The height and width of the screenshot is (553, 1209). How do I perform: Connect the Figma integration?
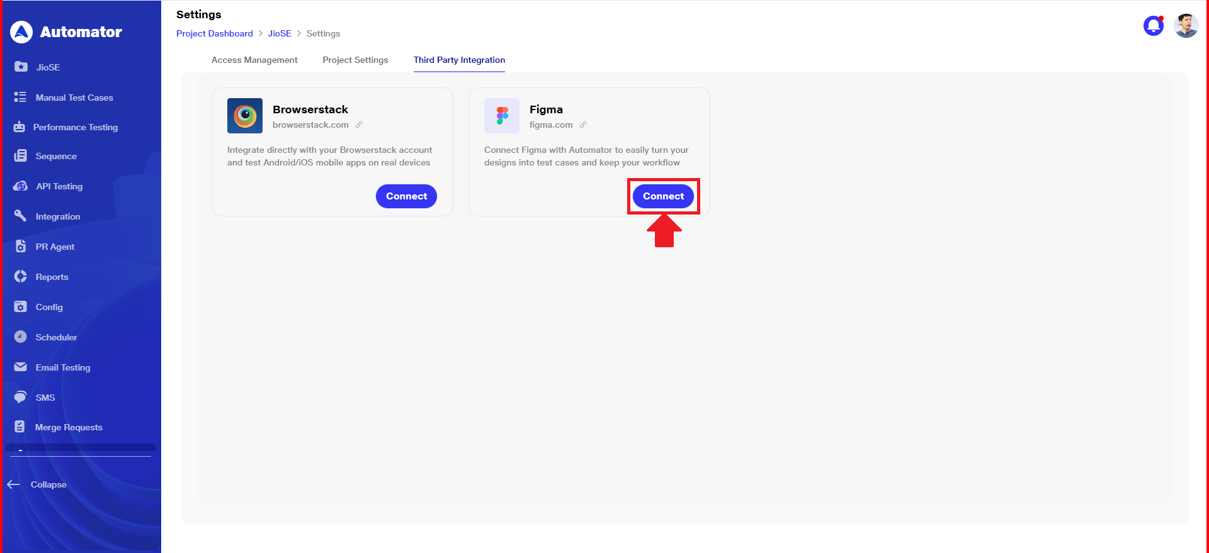pyautogui.click(x=663, y=196)
